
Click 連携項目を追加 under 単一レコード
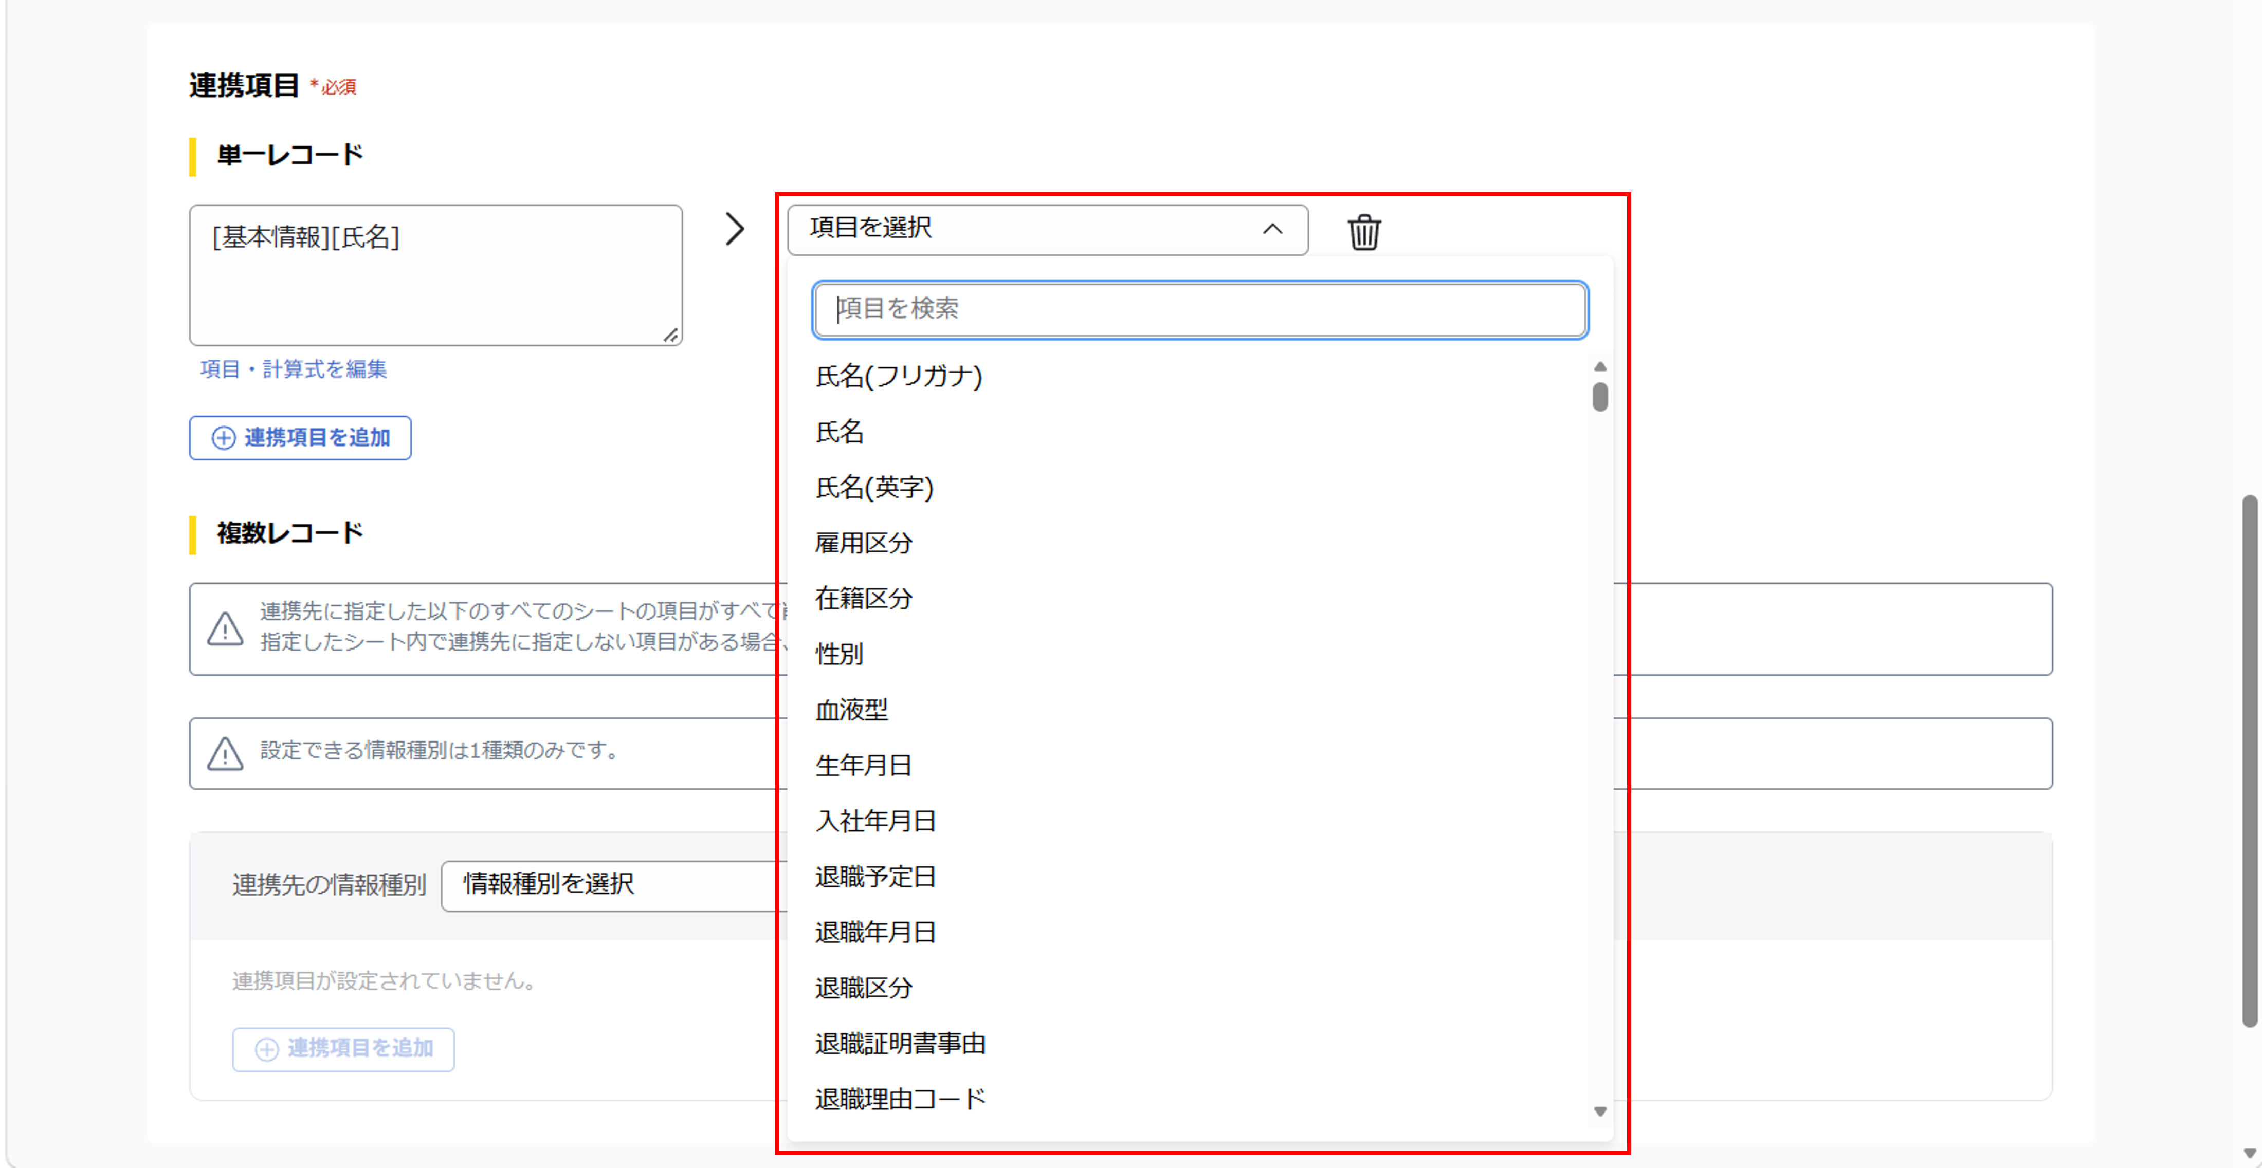[300, 438]
